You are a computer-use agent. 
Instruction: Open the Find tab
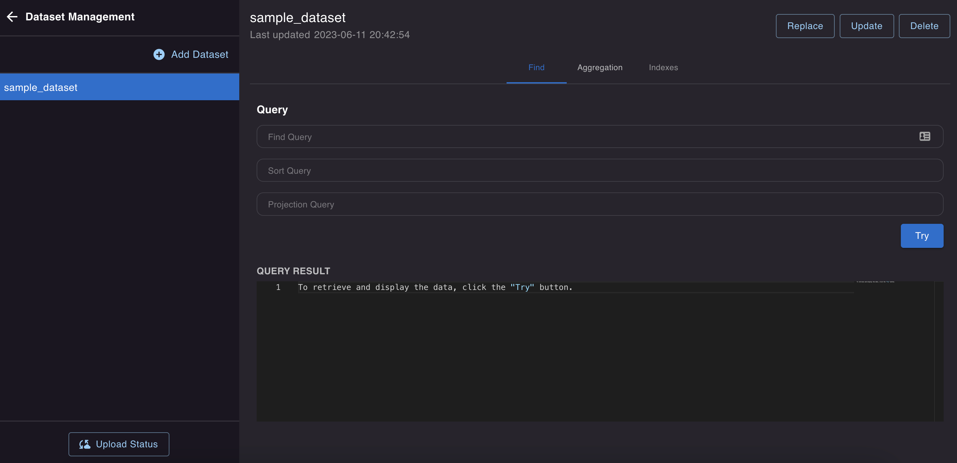coord(537,67)
